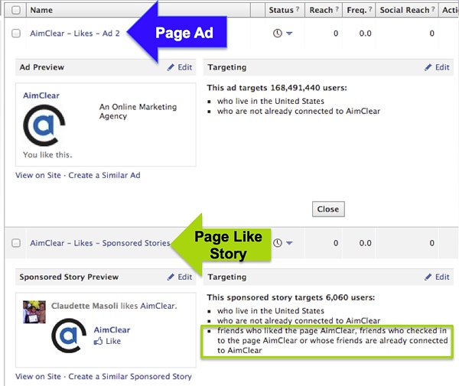459x386 pixels.
Task: Click Claudette Masoli's profile photo
Action: [34, 312]
